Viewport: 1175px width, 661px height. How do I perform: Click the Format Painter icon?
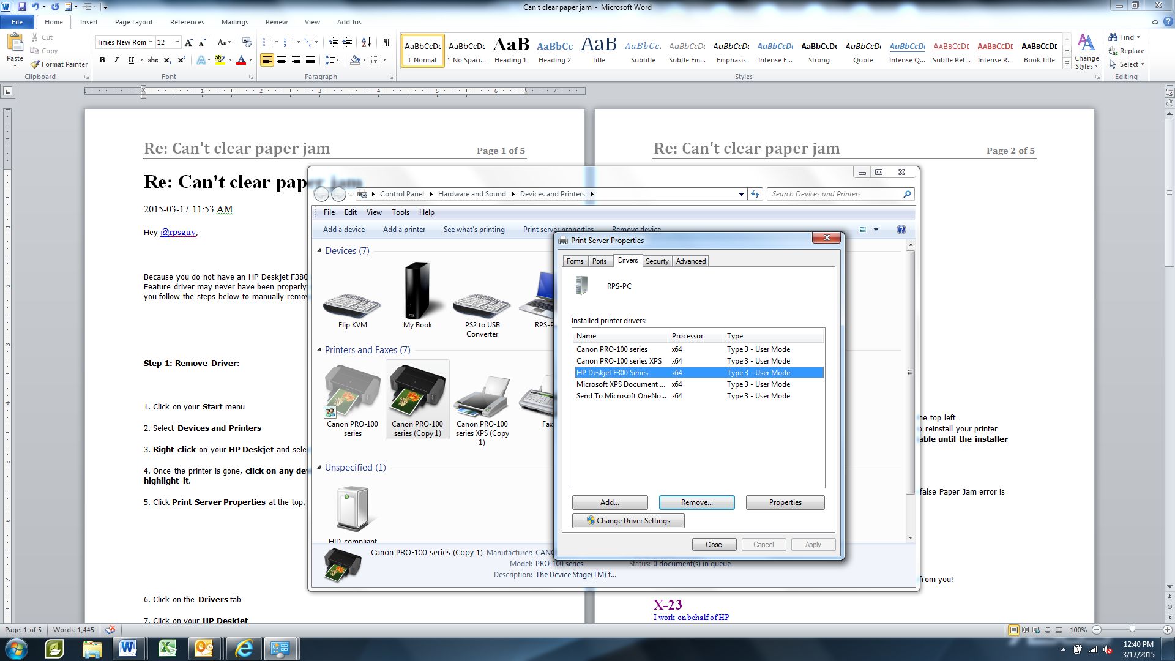point(35,64)
